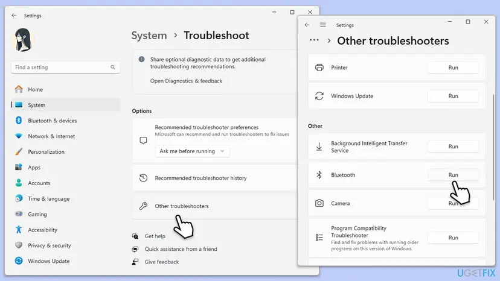The height and width of the screenshot is (281, 500).
Task: Open Accessibility settings
Action: (x=65, y=230)
